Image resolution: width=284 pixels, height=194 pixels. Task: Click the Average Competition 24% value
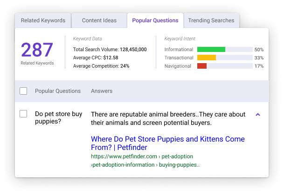click(x=125, y=66)
